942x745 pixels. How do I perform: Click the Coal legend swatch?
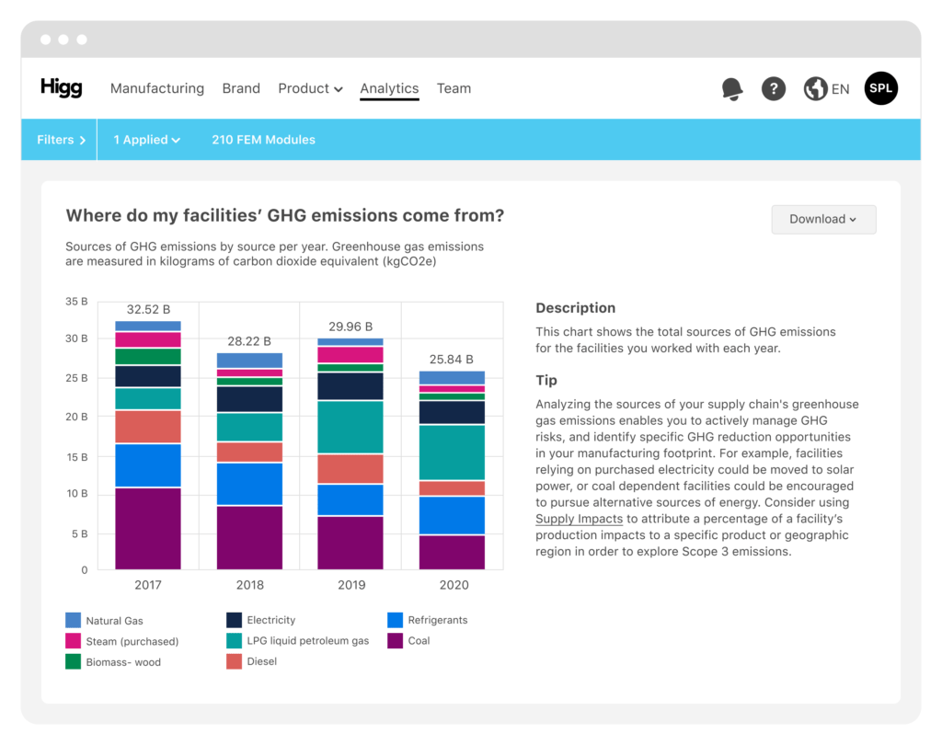tap(395, 640)
